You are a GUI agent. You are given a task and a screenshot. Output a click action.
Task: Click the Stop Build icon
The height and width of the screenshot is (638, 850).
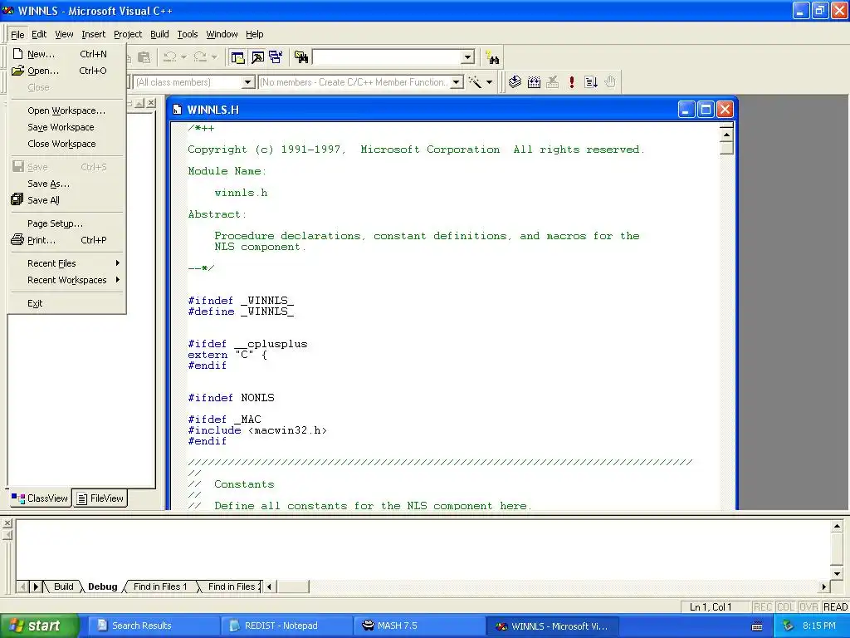pos(552,82)
